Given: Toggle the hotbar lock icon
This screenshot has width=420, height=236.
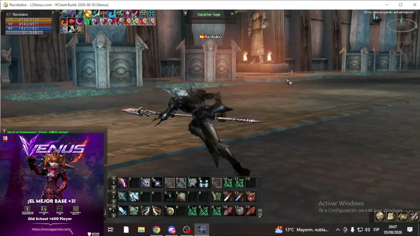Looking at the screenshot, I should pos(260,216).
